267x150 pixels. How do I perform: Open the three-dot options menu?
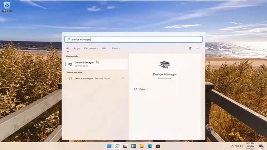pyautogui.click(x=197, y=48)
